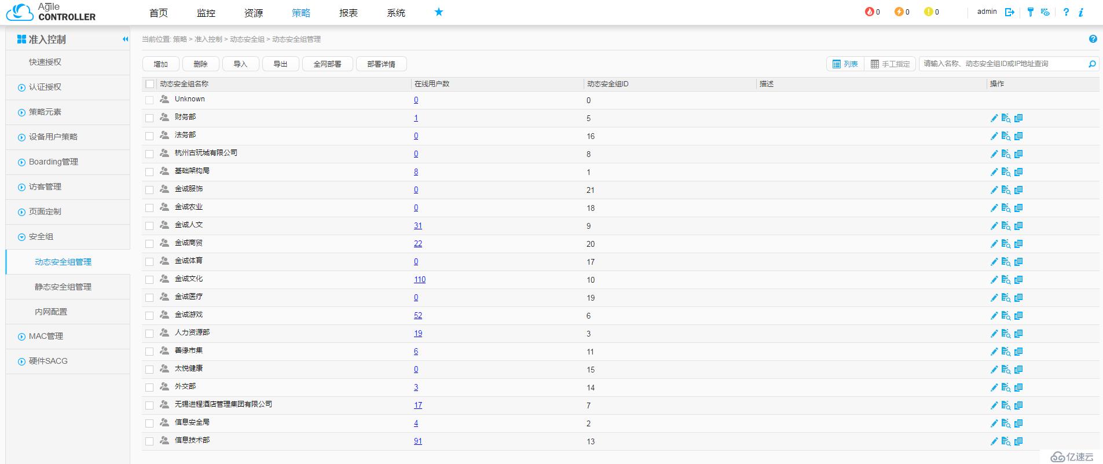This screenshot has height=464, width=1103.
Task: Collapse the left sidebar with double arrow
Action: click(x=125, y=39)
